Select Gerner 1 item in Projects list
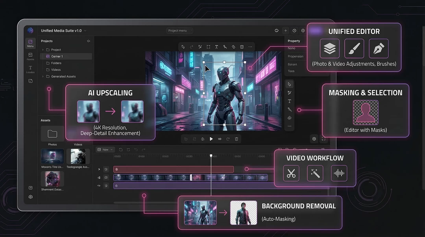425x237 pixels. pyautogui.click(x=57, y=57)
